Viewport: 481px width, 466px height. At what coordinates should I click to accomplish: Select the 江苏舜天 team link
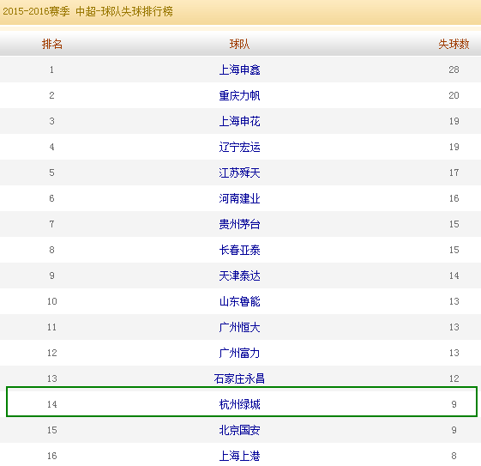239,173
